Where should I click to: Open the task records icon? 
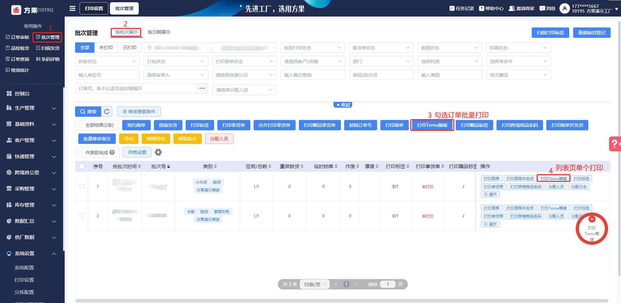point(452,8)
